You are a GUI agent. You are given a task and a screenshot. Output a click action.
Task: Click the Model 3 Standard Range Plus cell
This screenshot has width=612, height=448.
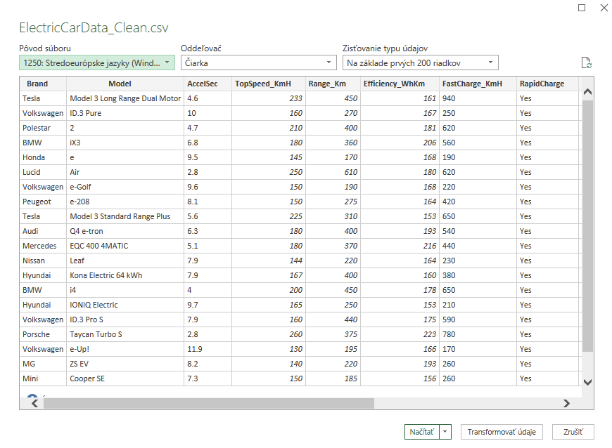click(125, 216)
